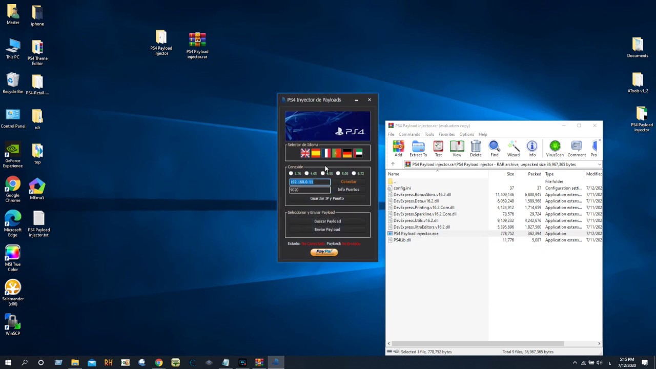Select the German flag language
Image resolution: width=656 pixels, height=369 pixels.
[347, 153]
